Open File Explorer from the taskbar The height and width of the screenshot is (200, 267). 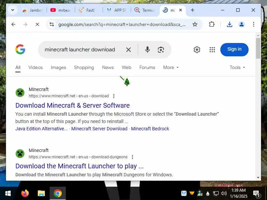(41, 193)
